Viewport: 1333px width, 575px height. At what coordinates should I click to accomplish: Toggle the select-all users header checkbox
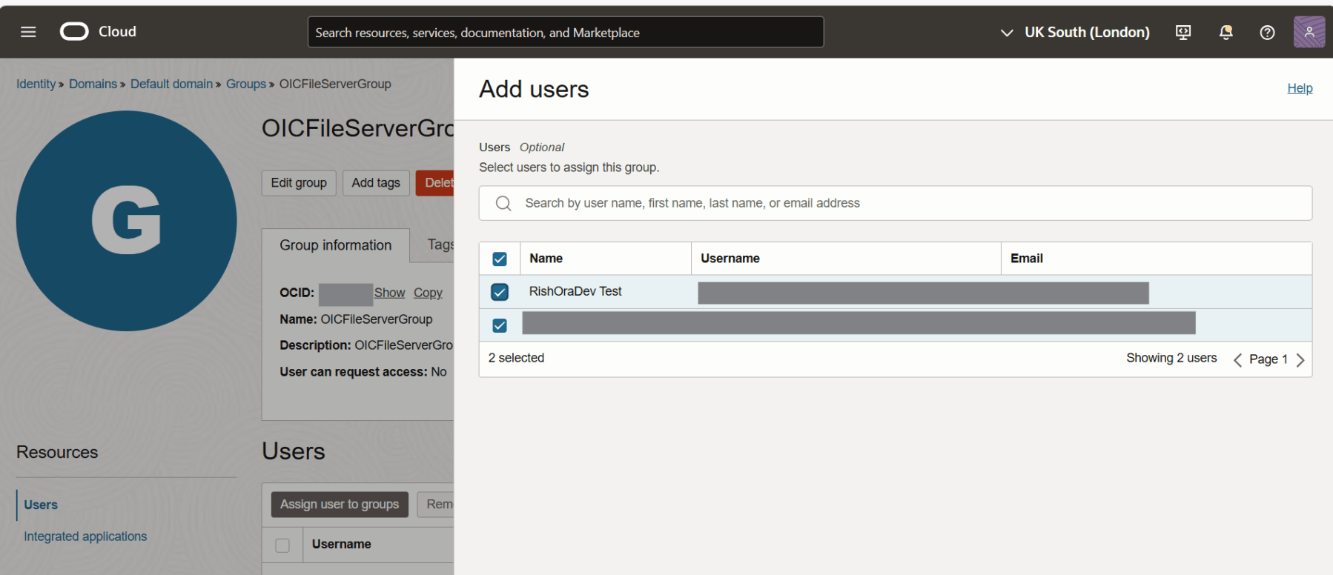[500, 259]
